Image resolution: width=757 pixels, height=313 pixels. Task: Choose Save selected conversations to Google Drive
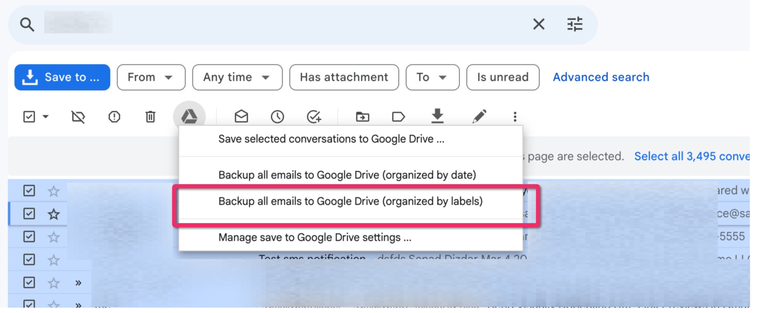tap(351, 139)
